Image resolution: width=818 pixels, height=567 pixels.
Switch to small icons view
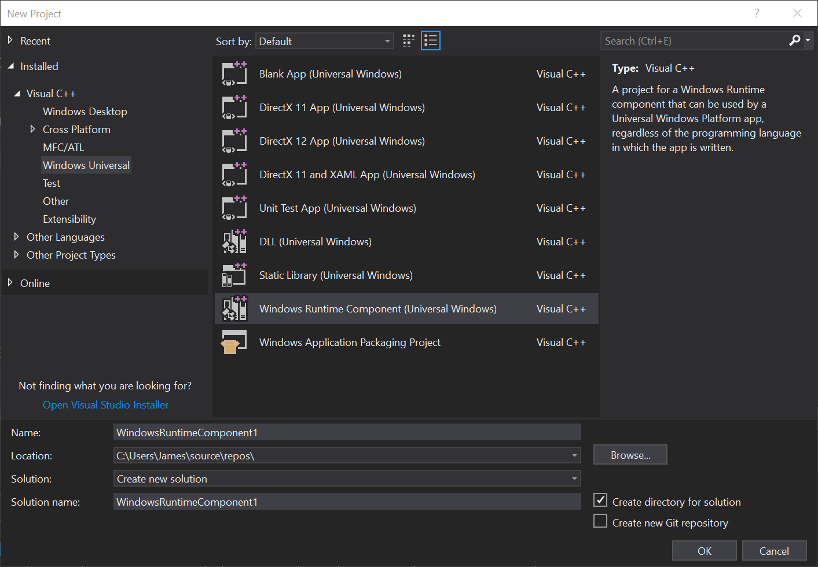pos(408,40)
